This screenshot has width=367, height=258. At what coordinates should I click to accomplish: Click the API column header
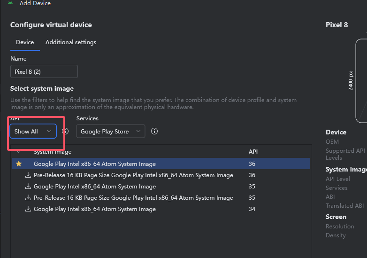click(253, 152)
